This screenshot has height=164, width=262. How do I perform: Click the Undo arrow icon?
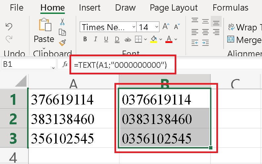point(9,27)
